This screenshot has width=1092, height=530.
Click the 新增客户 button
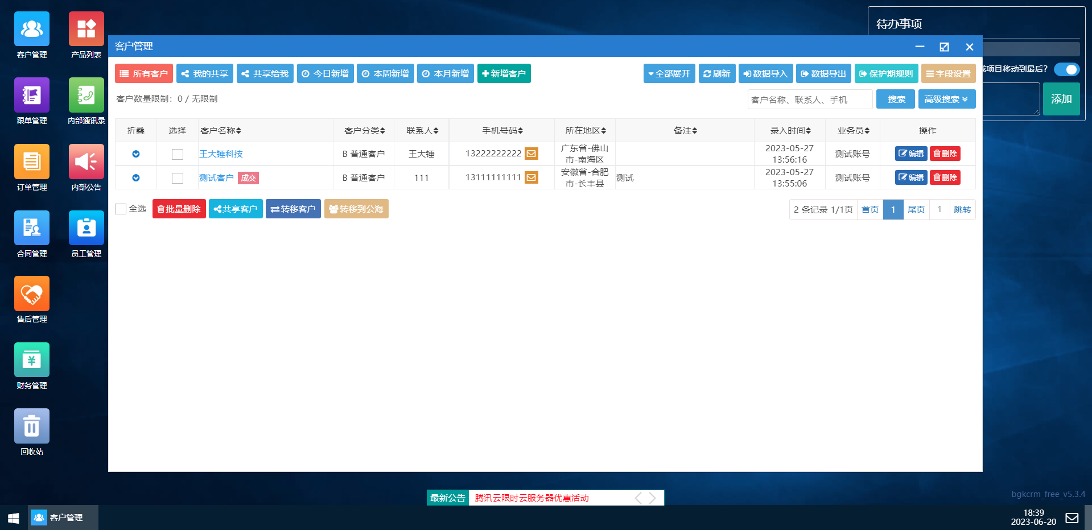[504, 73]
